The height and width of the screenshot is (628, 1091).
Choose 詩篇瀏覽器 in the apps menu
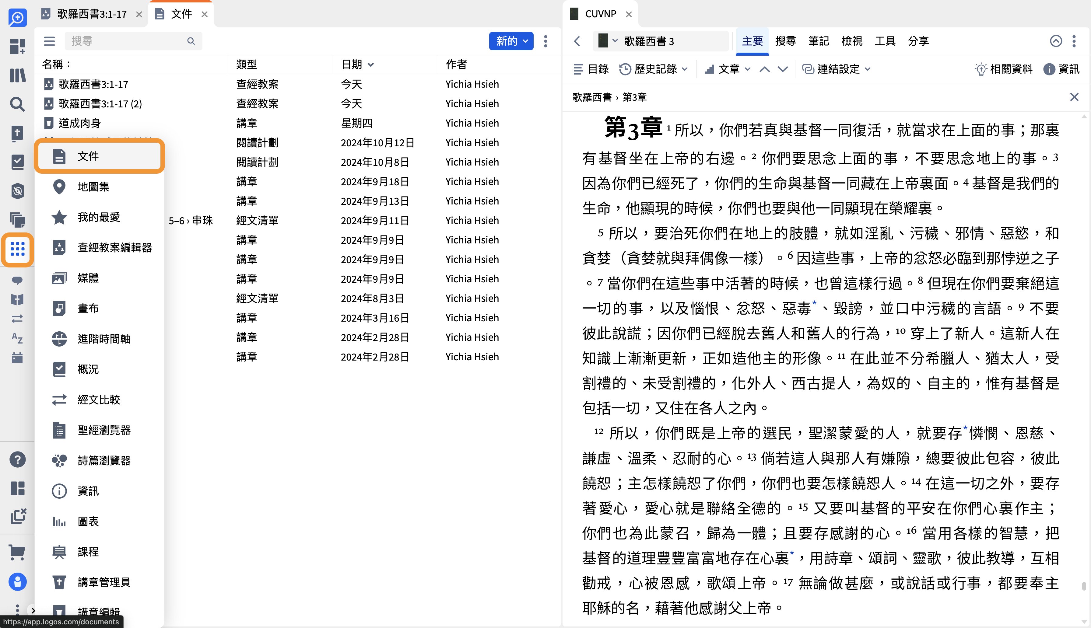point(99,460)
